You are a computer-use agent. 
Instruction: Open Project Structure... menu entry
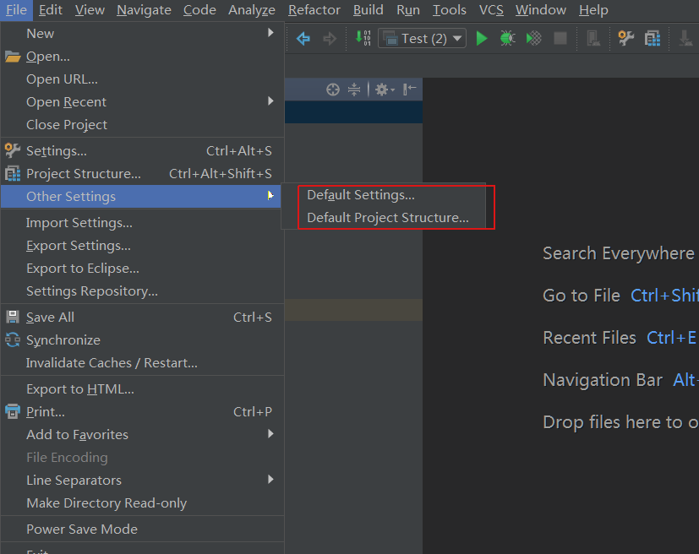pyautogui.click(x=142, y=174)
